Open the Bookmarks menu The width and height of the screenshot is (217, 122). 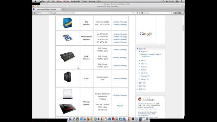[x=75, y=1]
